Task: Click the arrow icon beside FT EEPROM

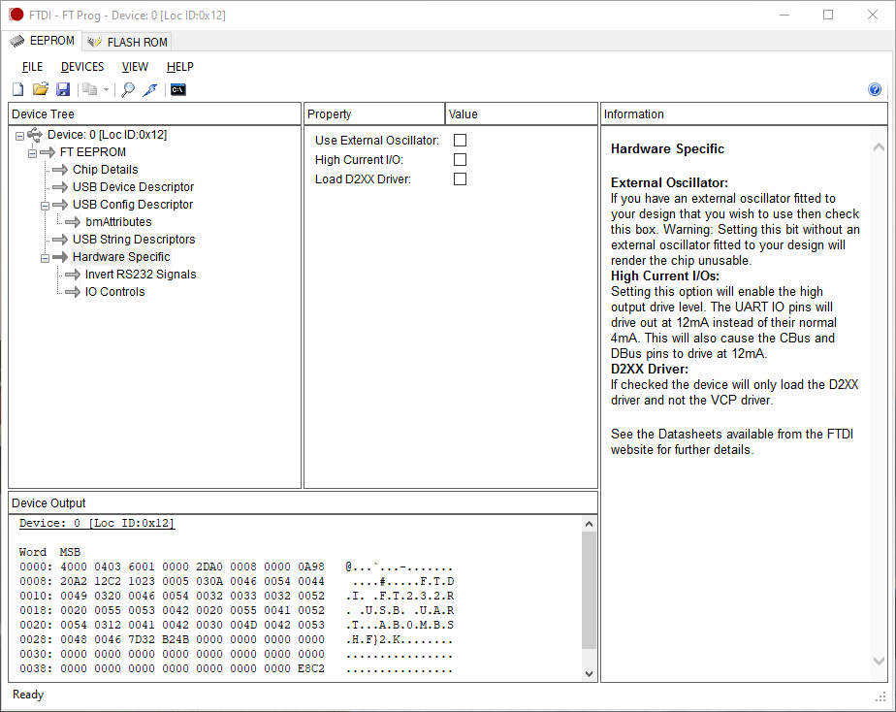Action: pyautogui.click(x=48, y=152)
